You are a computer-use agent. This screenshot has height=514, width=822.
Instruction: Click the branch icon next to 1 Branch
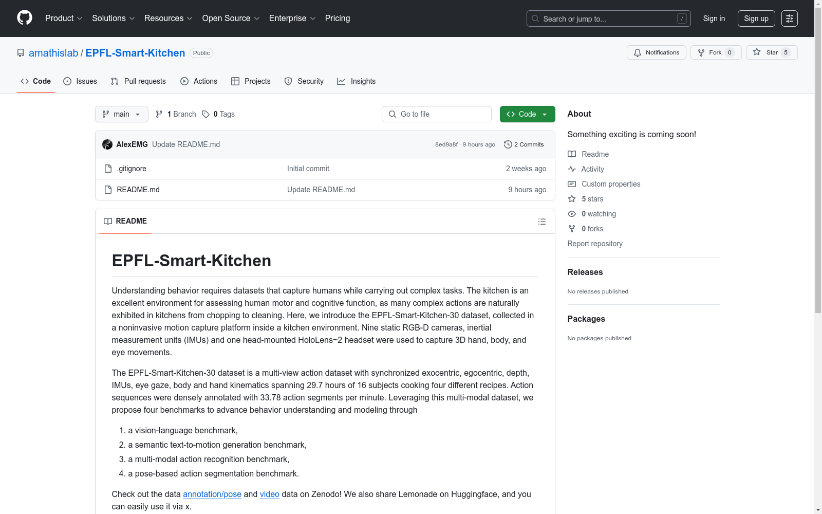tap(159, 114)
